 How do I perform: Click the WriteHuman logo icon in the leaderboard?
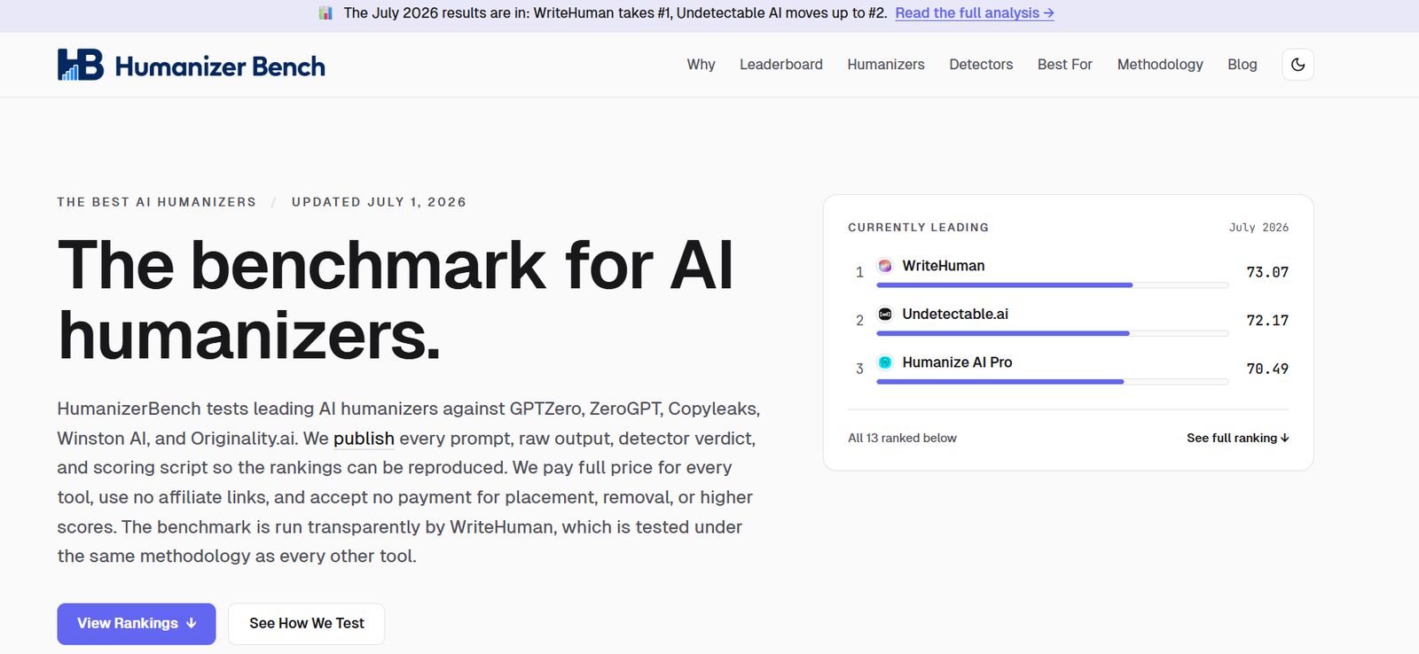885,266
